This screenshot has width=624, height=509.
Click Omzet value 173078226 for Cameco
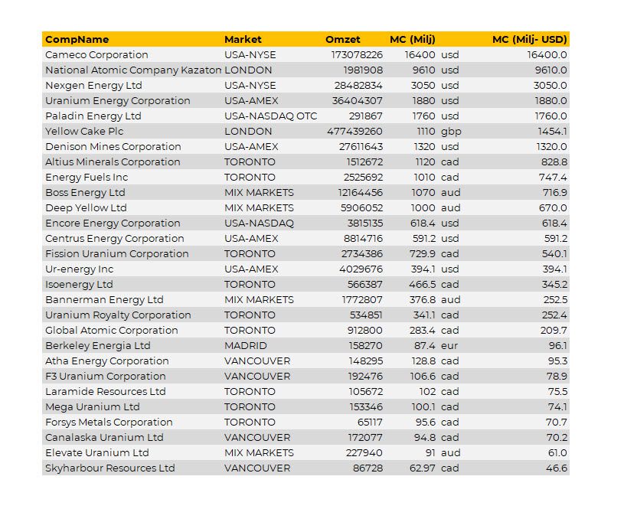[357, 55]
